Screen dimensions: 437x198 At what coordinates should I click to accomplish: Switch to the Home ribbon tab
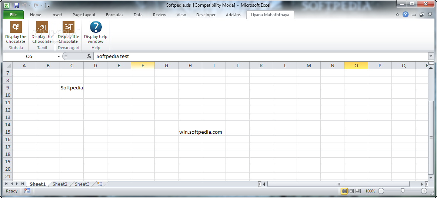pos(36,15)
